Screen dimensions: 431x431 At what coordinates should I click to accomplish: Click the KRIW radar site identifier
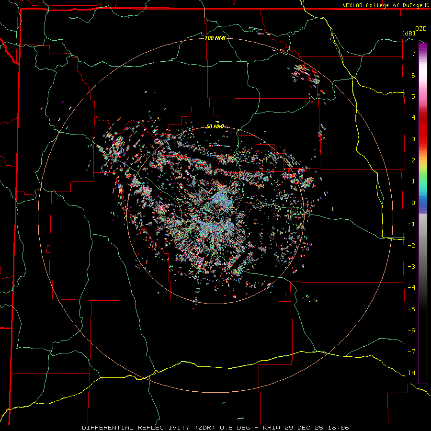tap(272, 428)
